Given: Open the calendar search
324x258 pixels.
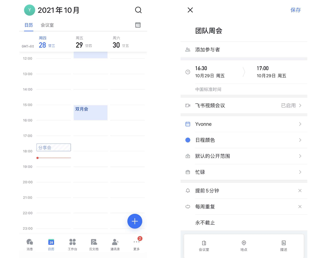Looking at the screenshot, I should click(138, 10).
